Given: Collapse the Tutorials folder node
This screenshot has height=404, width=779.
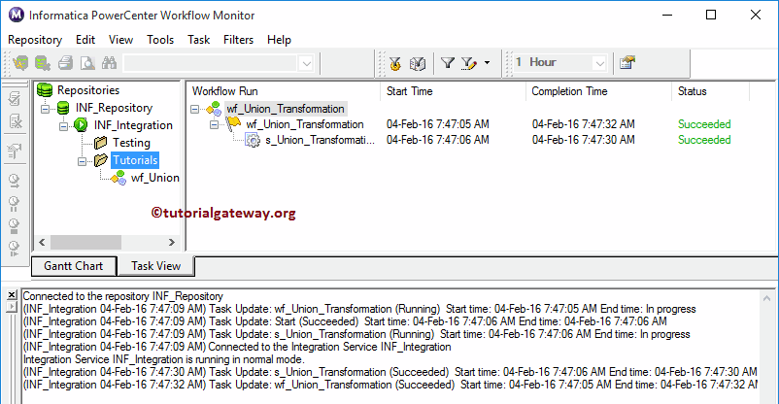Looking at the screenshot, I should coord(82,161).
